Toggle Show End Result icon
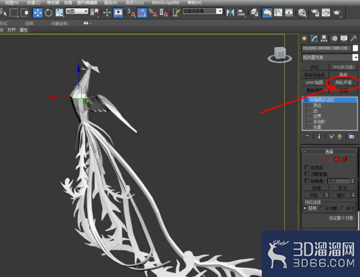 click(319, 136)
